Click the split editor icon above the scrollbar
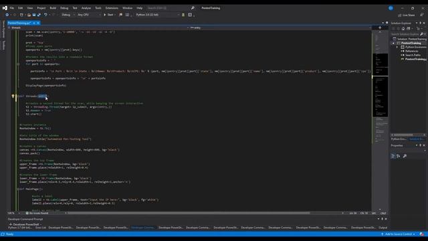 380,27
